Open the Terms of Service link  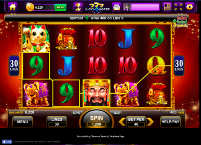click(x=100, y=136)
